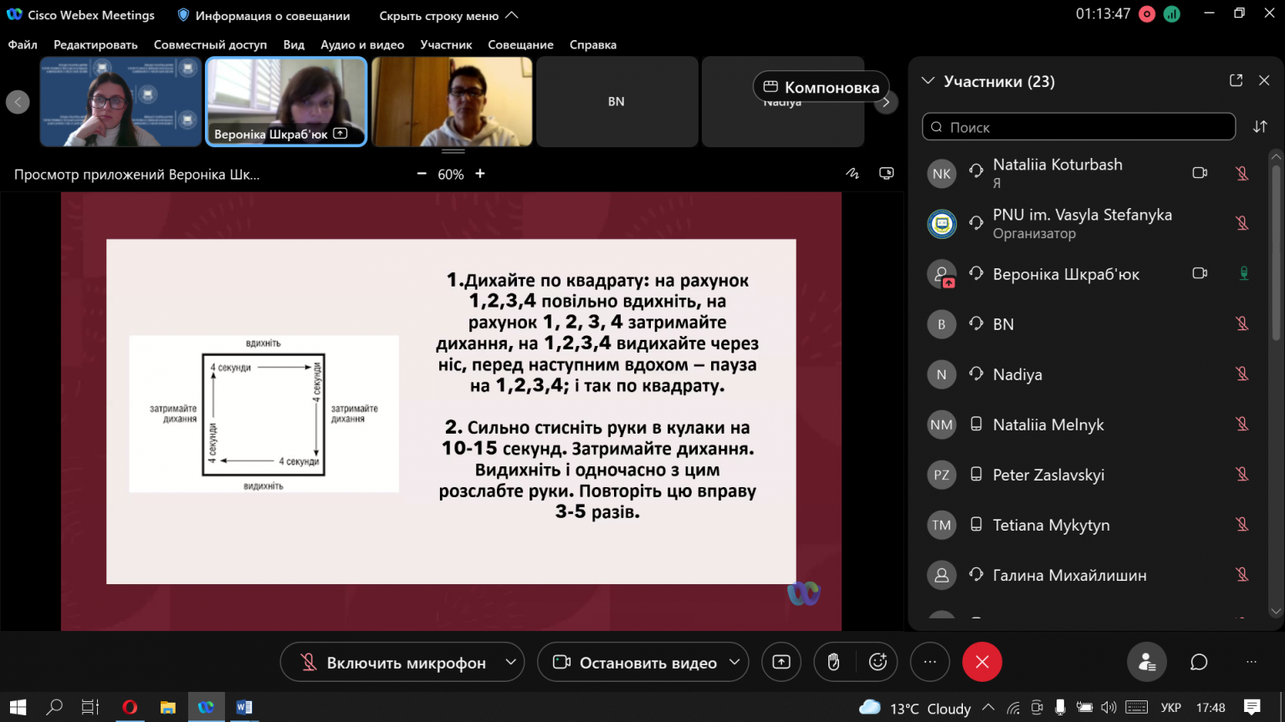
Task: Open the reactions smiley icon
Action: [878, 662]
